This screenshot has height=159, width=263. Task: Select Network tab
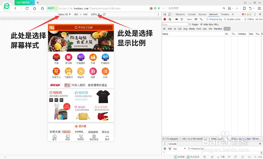(213, 14)
